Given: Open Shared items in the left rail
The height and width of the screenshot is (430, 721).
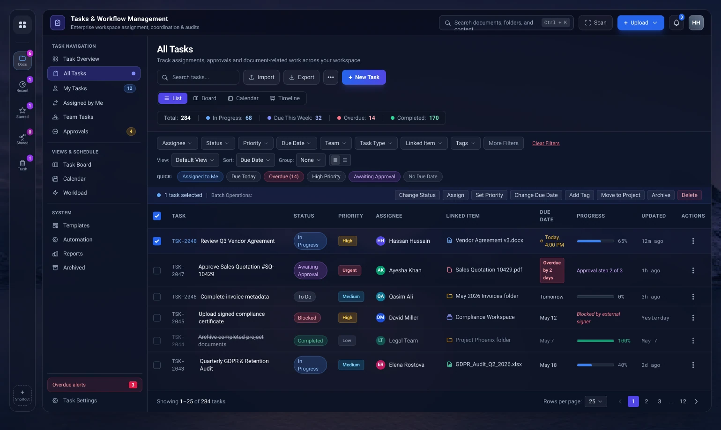Looking at the screenshot, I should (22, 139).
